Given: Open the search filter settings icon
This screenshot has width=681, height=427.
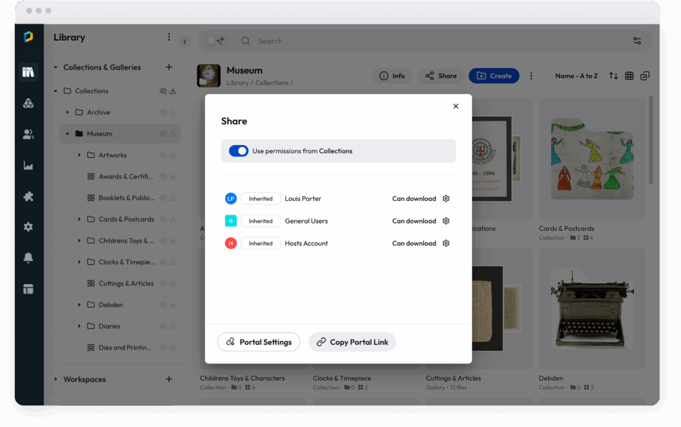Looking at the screenshot, I should point(637,41).
